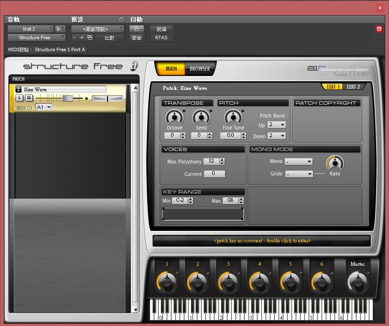Image resolution: width=389 pixels, height=326 pixels.
Task: Open the Structure Free plug-in selector
Action: click(x=36, y=38)
